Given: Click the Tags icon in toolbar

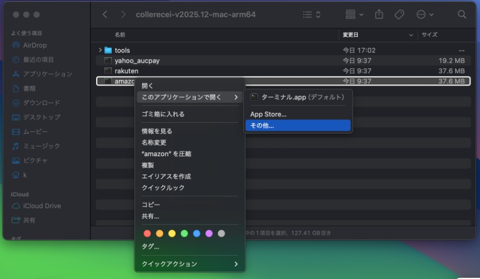Looking at the screenshot, I should 399,15.
